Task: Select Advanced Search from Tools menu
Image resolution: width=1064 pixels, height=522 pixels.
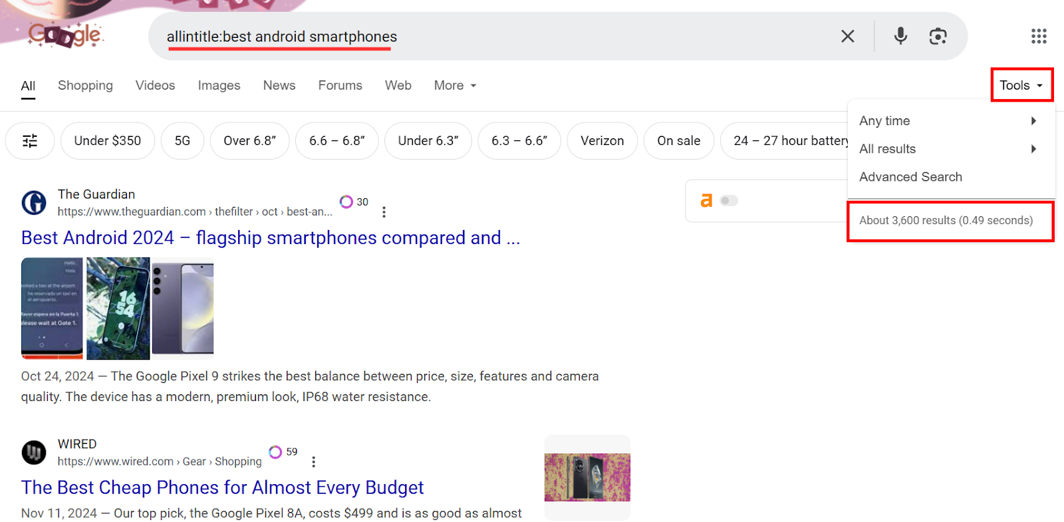Action: point(910,177)
